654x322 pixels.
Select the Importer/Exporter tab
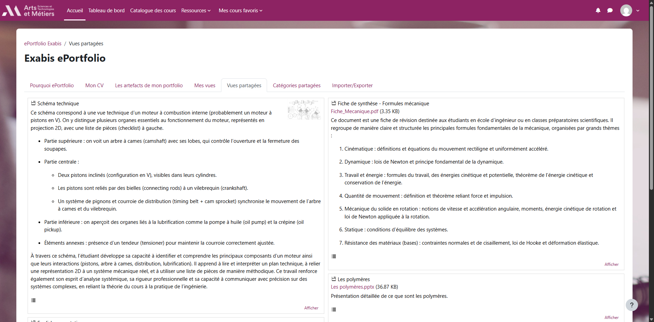click(x=352, y=86)
